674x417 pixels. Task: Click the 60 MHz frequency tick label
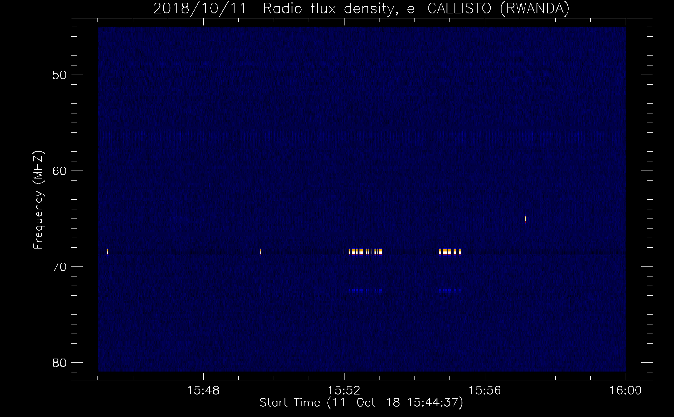point(60,171)
